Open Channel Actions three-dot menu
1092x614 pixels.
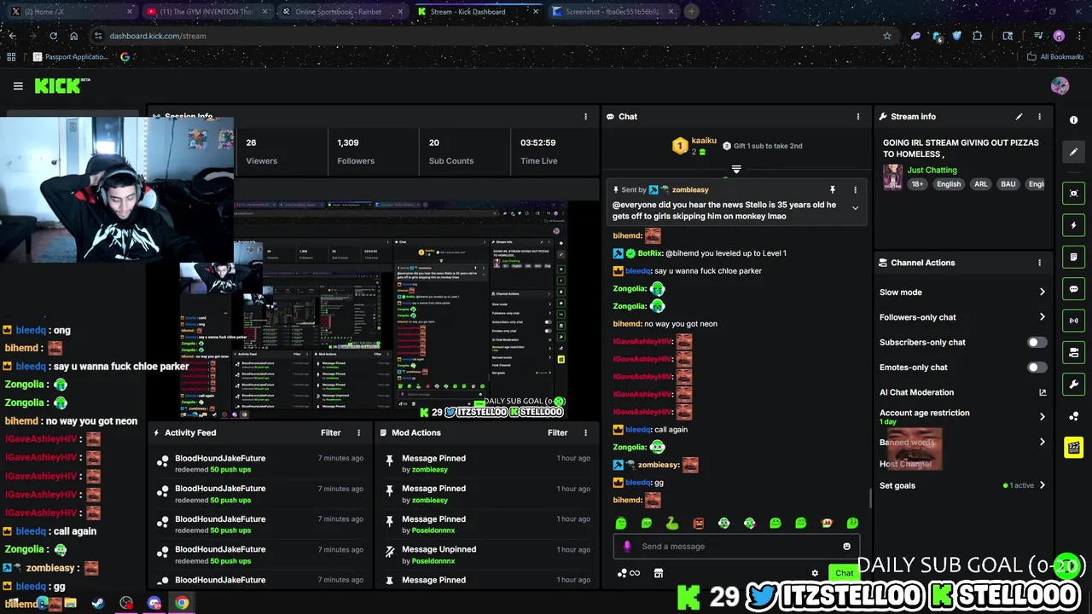click(1039, 263)
